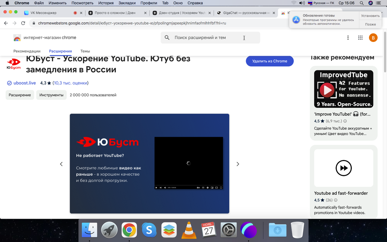Open Youtube ad fast-forwarder title
The width and height of the screenshot is (387, 242).
(x=341, y=193)
